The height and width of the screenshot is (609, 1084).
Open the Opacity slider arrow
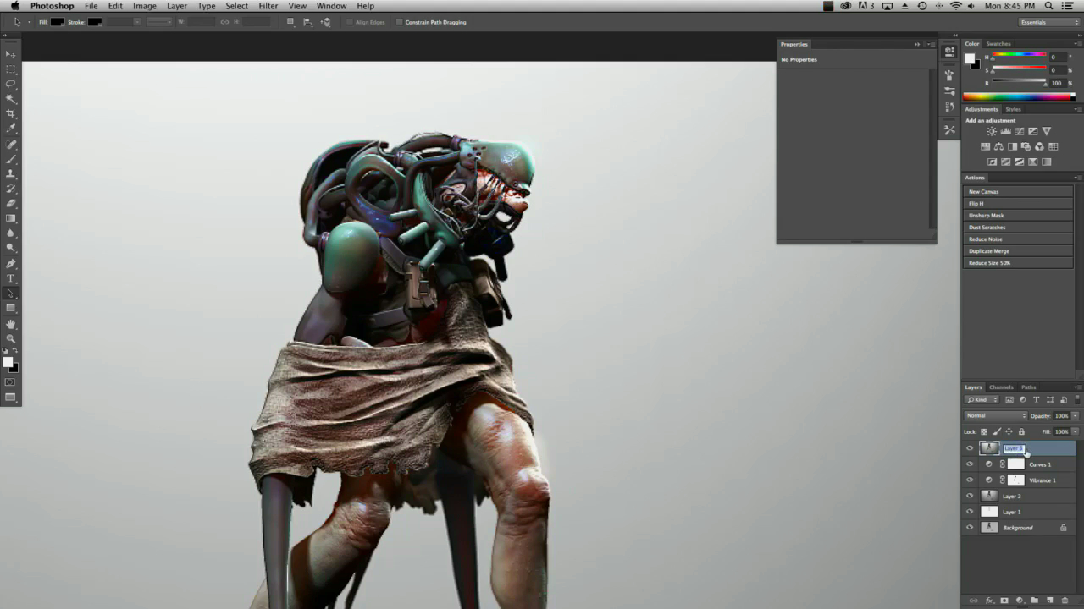coord(1076,415)
